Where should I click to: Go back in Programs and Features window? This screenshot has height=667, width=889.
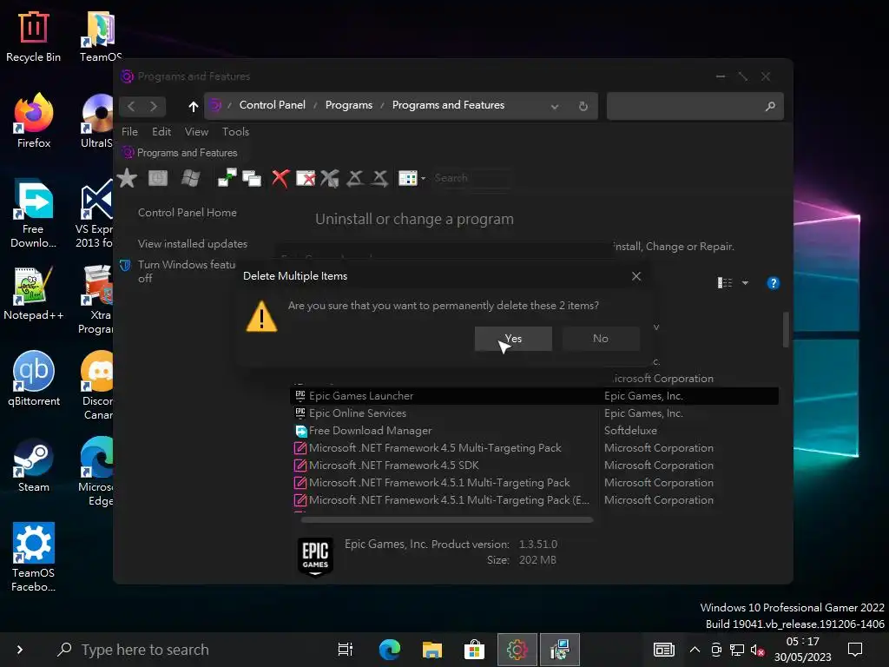(x=132, y=106)
